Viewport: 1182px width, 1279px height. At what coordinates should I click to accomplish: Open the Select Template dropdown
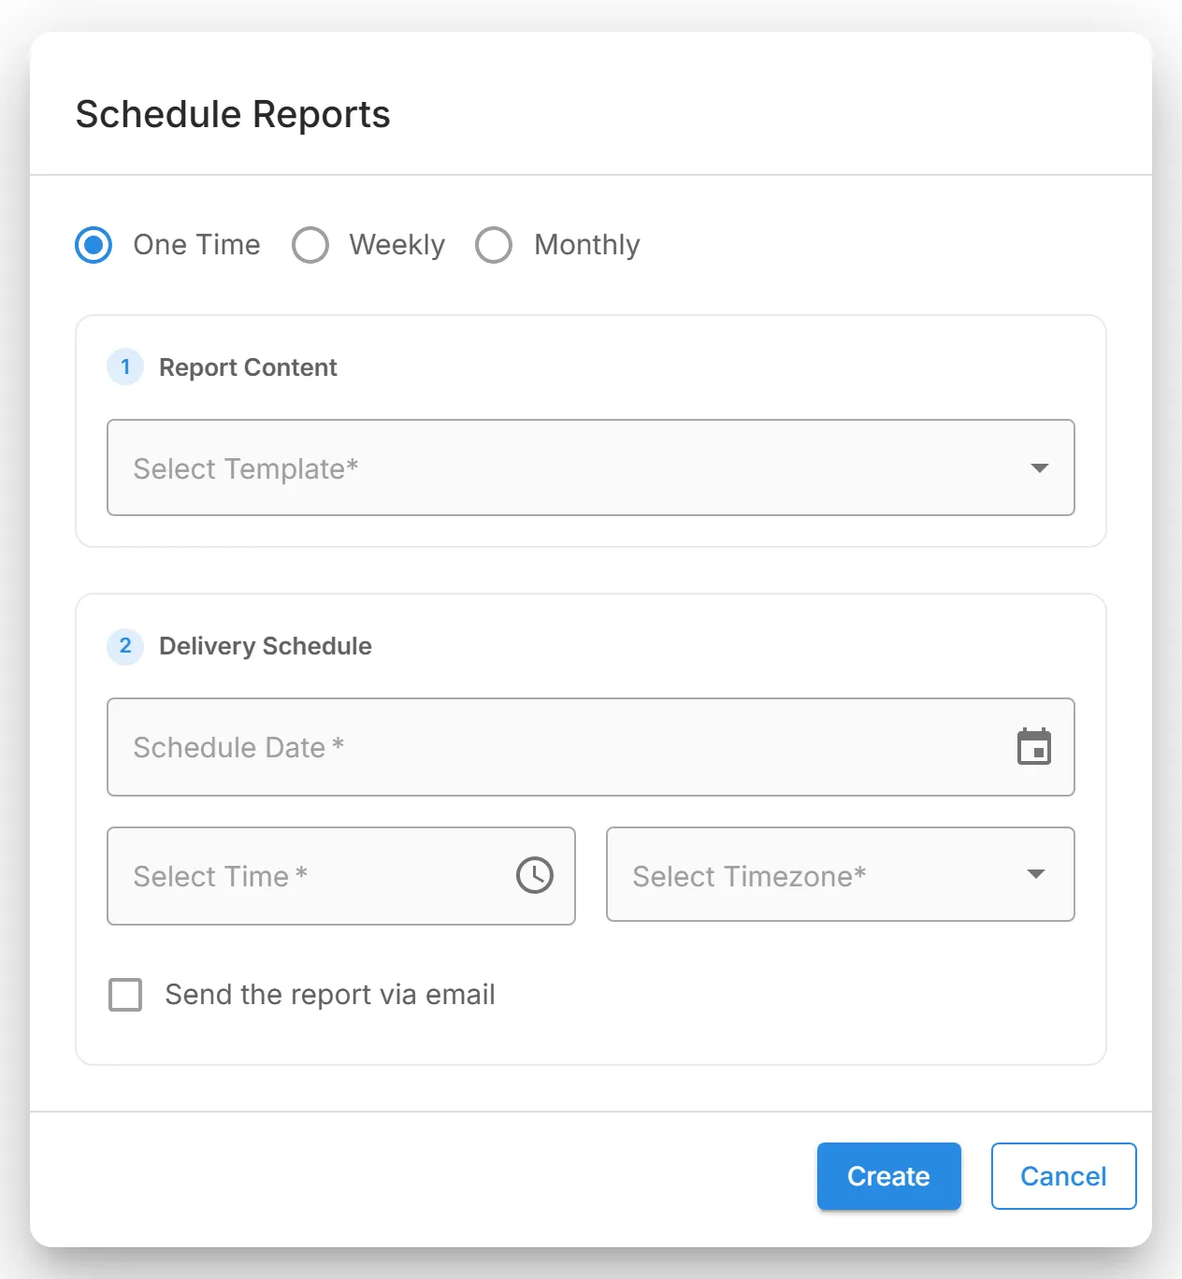[591, 467]
